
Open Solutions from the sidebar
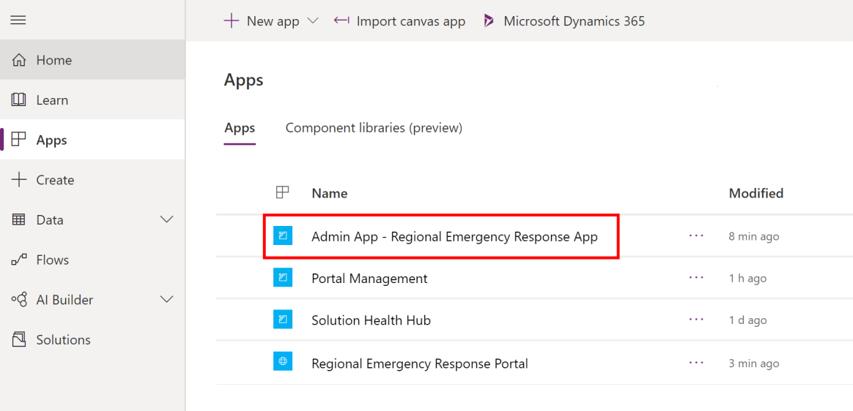[63, 339]
